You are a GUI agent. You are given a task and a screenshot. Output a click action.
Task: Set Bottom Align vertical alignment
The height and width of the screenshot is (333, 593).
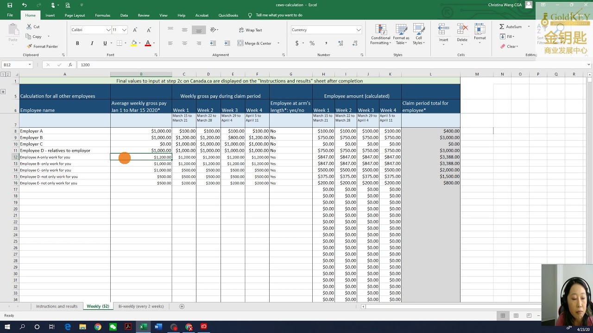coord(199,30)
